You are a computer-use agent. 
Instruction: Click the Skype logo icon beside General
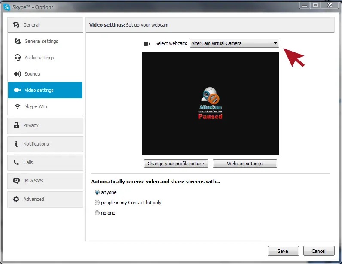click(x=16, y=25)
